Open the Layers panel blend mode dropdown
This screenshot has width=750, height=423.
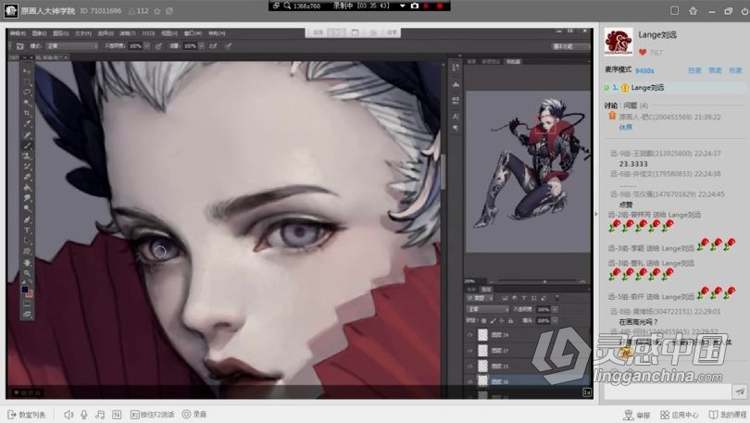tap(488, 309)
